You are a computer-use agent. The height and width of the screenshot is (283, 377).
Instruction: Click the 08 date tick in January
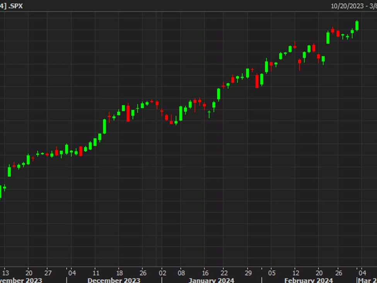point(181,271)
